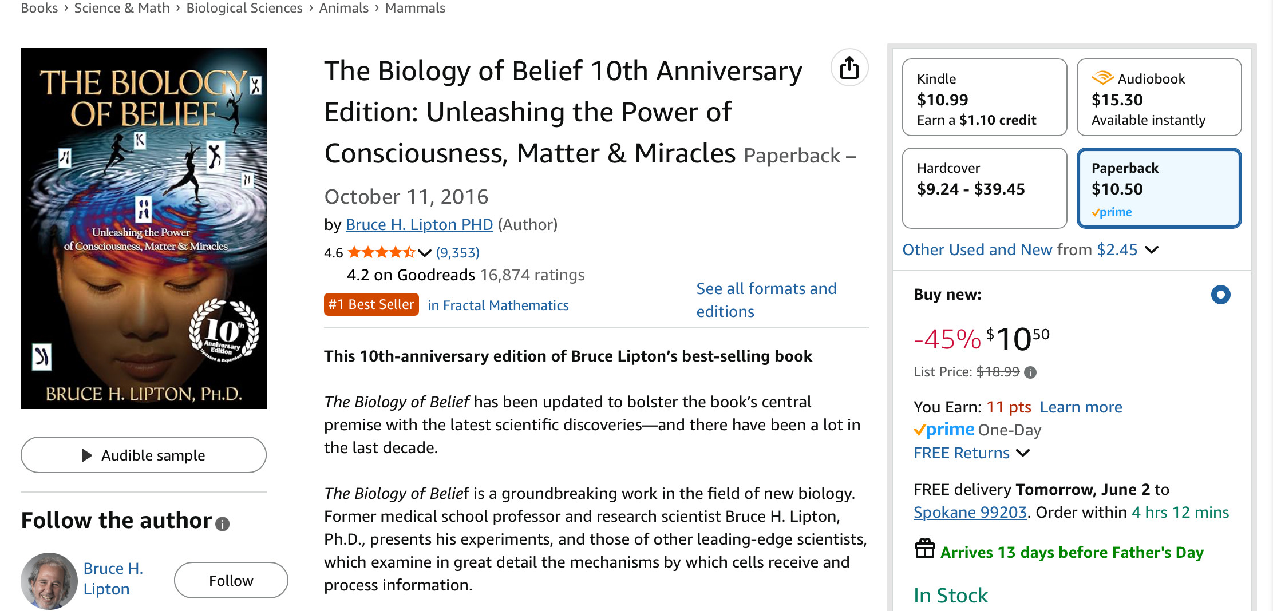Screen dimensions: 1273x611
Task: Select the Paperback format option
Action: point(1159,188)
